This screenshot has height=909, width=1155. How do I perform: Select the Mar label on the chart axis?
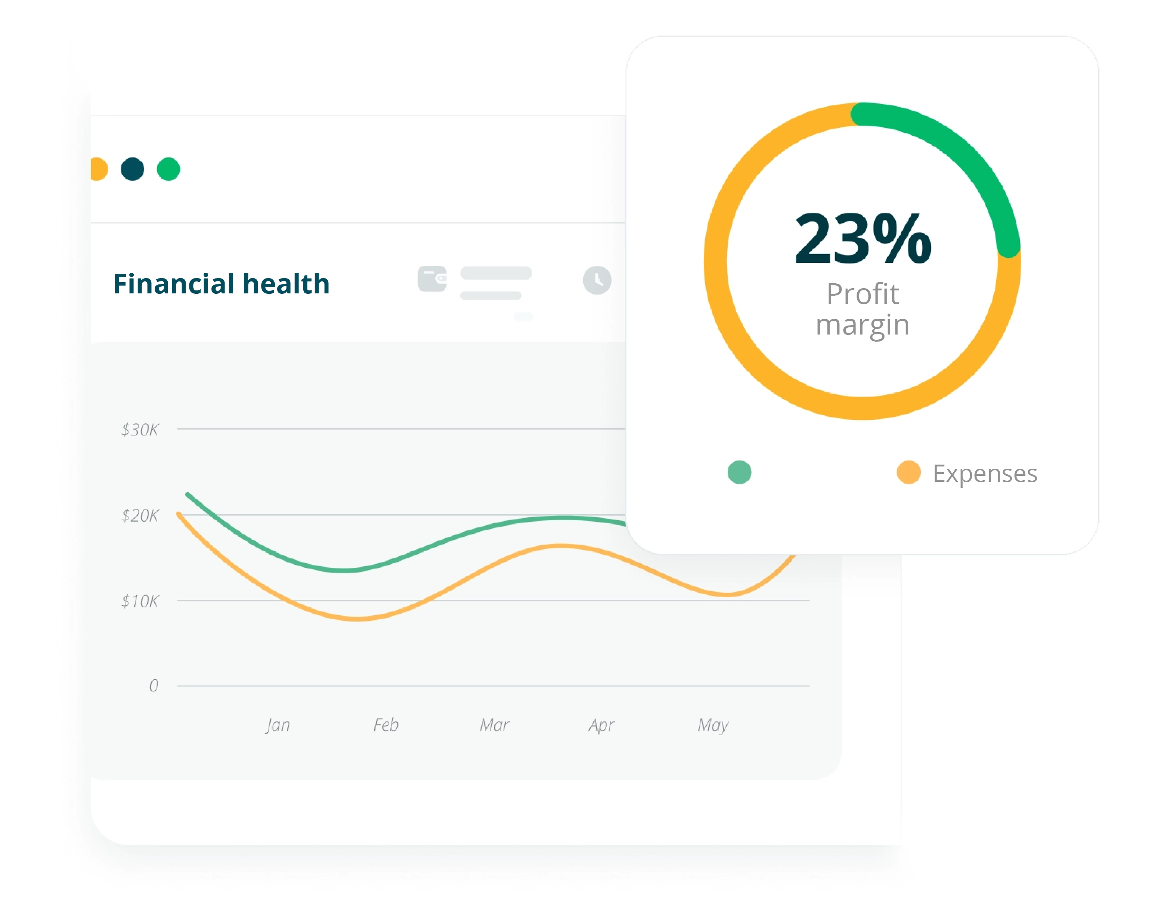(x=495, y=725)
